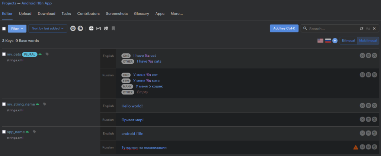Add a language with the plus icon

pyautogui.click(x=335, y=41)
